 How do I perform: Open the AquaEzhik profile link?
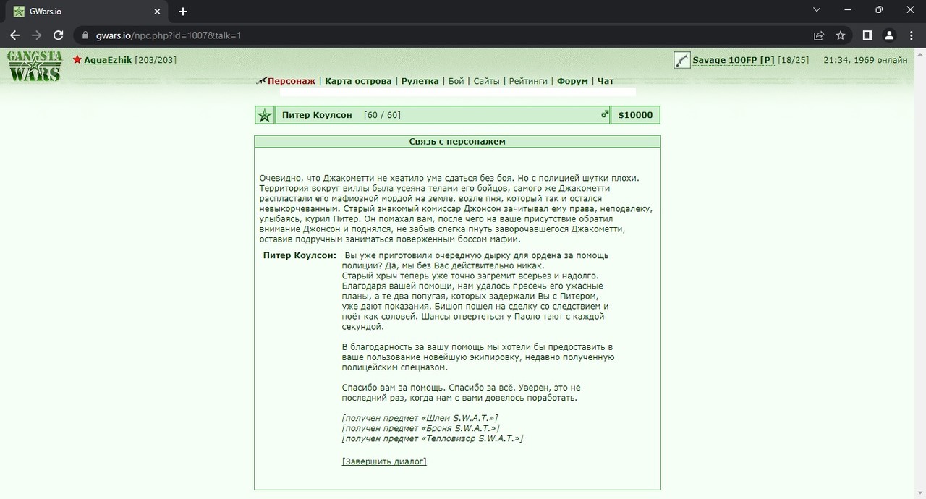[108, 60]
